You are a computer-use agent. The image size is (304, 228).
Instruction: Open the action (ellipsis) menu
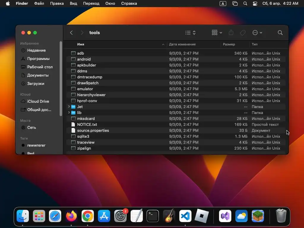pyautogui.click(x=257, y=33)
